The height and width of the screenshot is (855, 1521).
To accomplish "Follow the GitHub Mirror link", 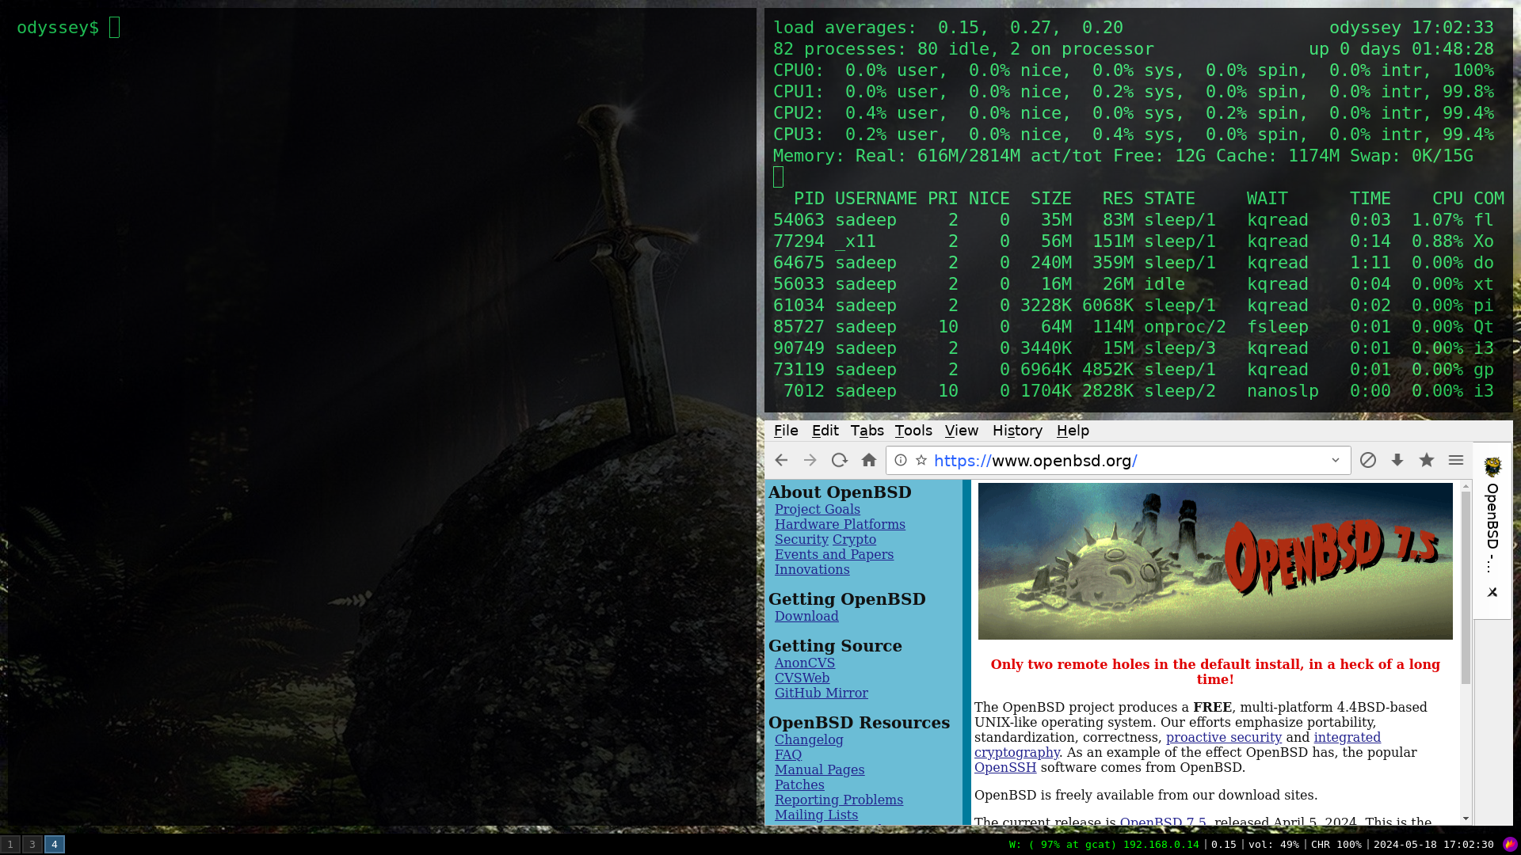I will coord(821,693).
